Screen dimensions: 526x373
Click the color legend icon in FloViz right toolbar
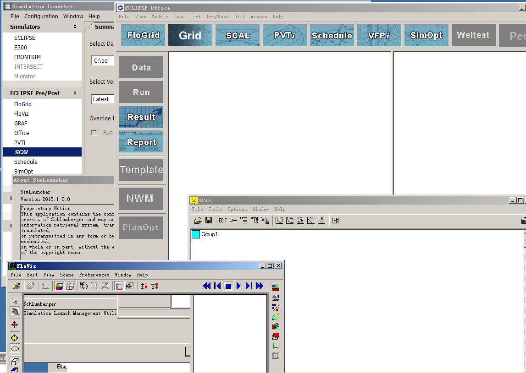(x=276, y=287)
